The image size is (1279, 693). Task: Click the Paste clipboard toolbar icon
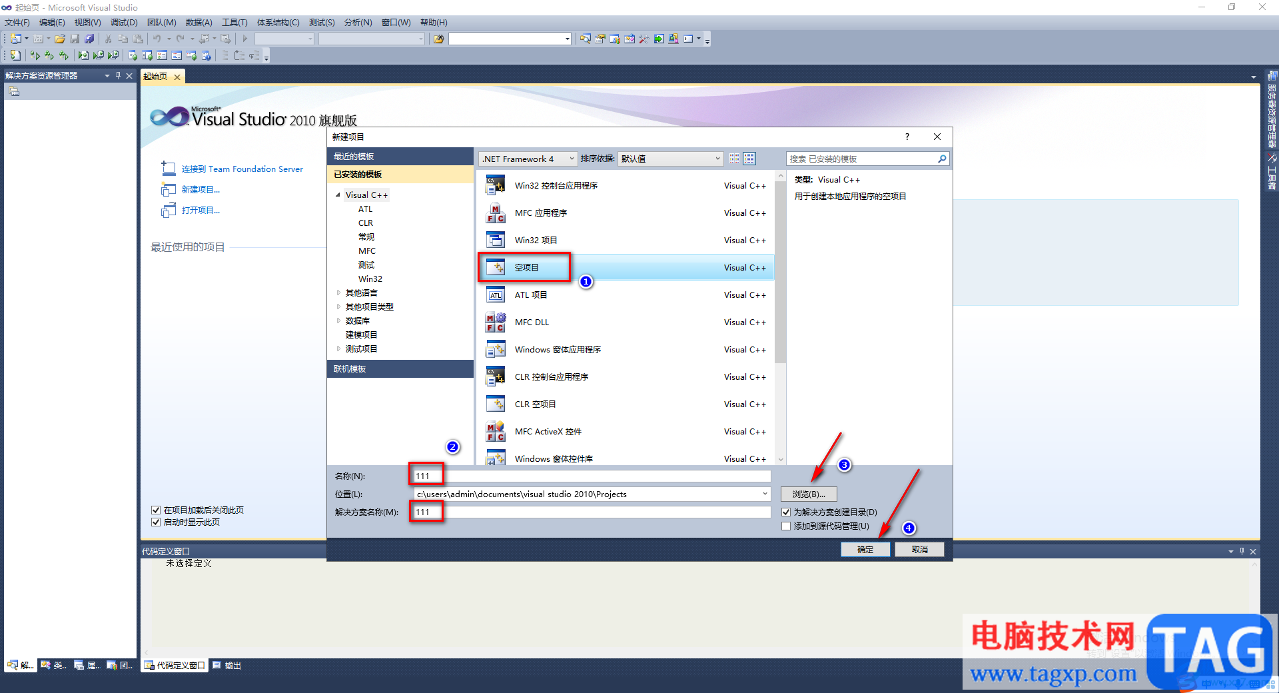click(138, 39)
